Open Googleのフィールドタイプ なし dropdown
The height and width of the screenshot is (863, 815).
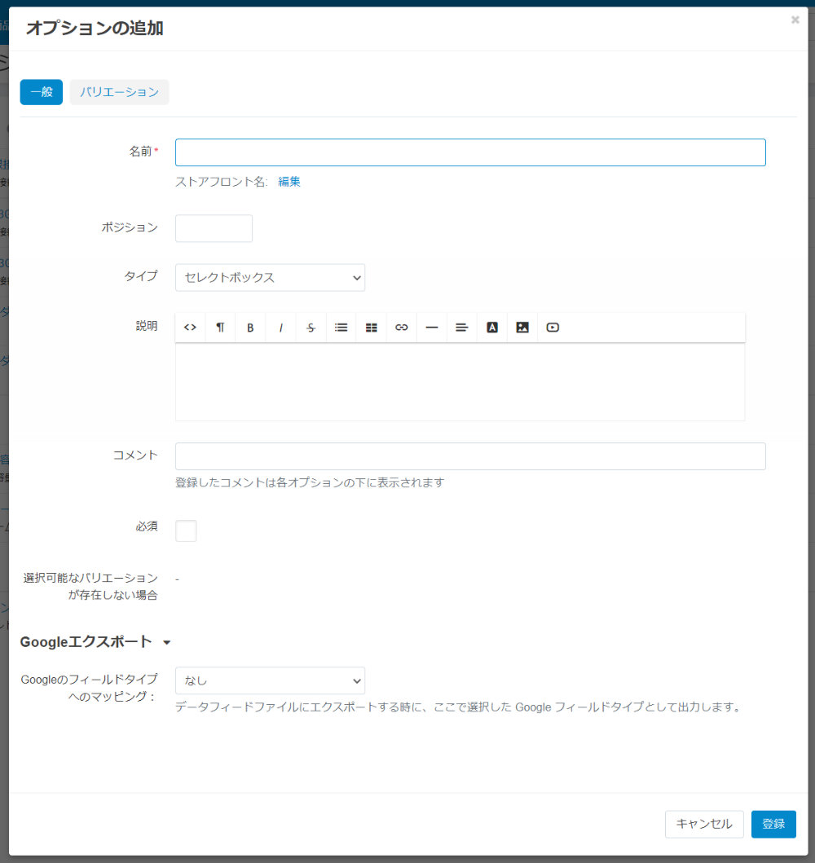click(x=271, y=680)
